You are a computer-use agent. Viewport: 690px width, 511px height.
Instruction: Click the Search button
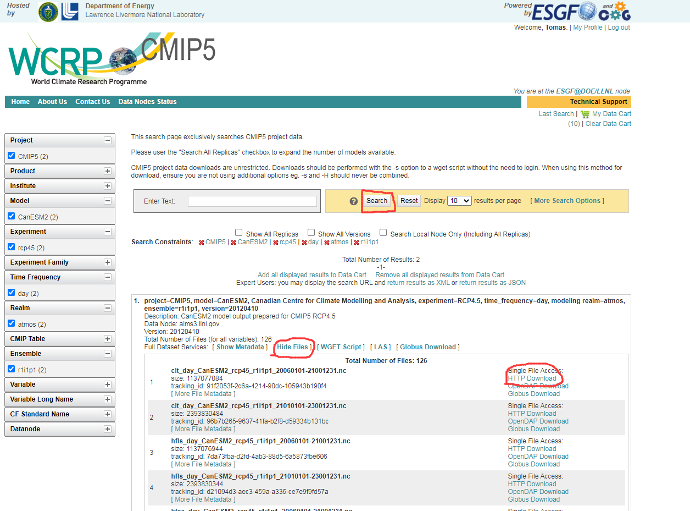377,200
